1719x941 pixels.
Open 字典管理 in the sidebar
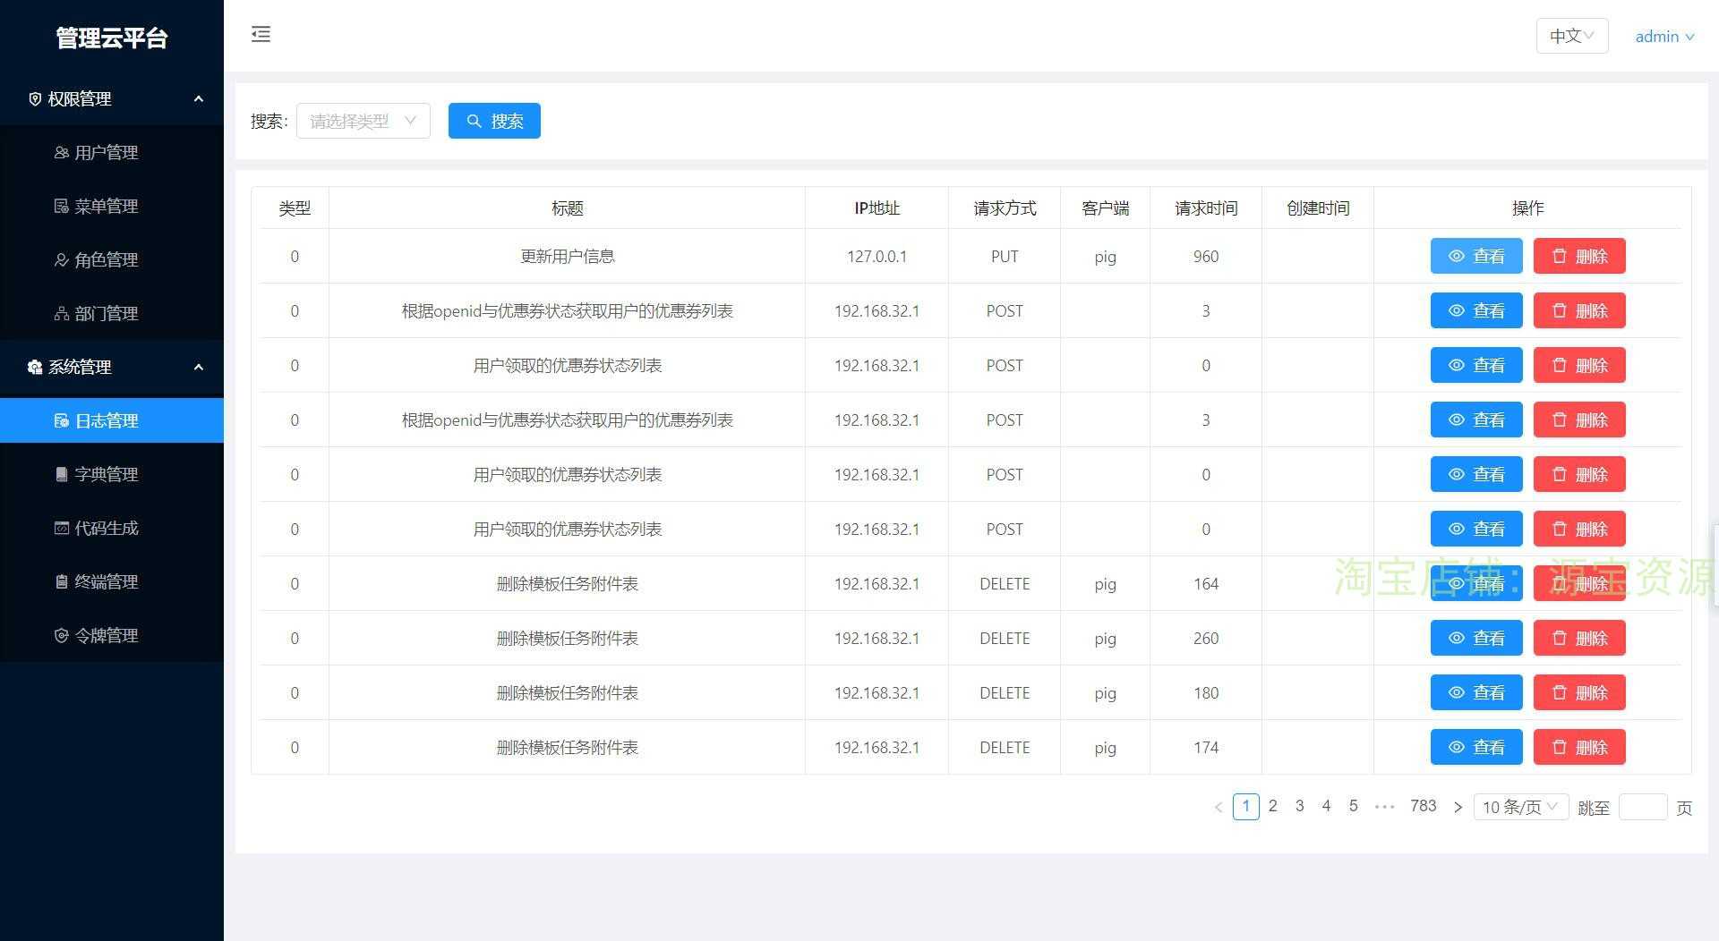point(112,474)
